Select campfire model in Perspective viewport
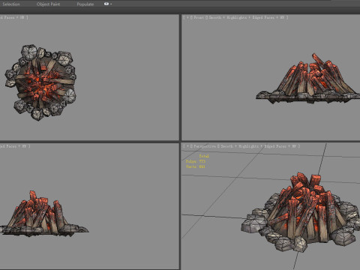The image size is (360, 270). point(300,212)
